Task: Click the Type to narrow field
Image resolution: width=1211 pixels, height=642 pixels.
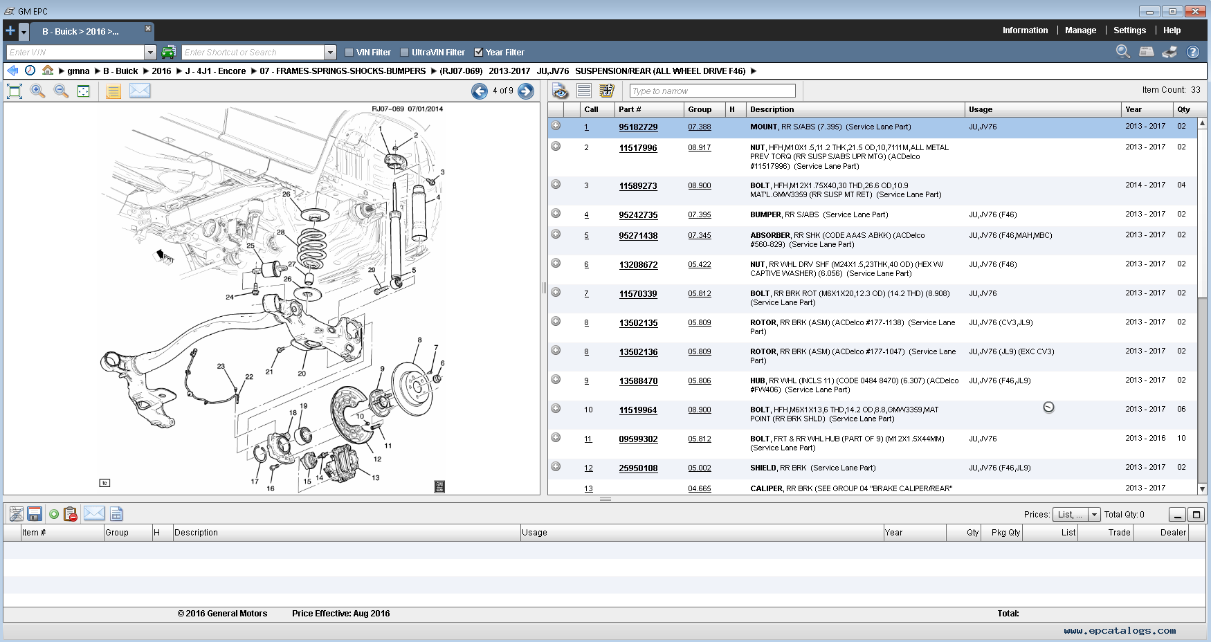Action: point(712,91)
